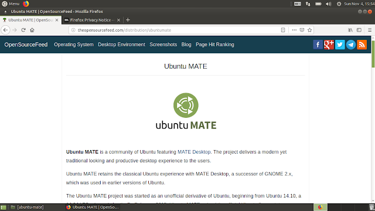Open the keyboard indicator in panel

(298, 4)
